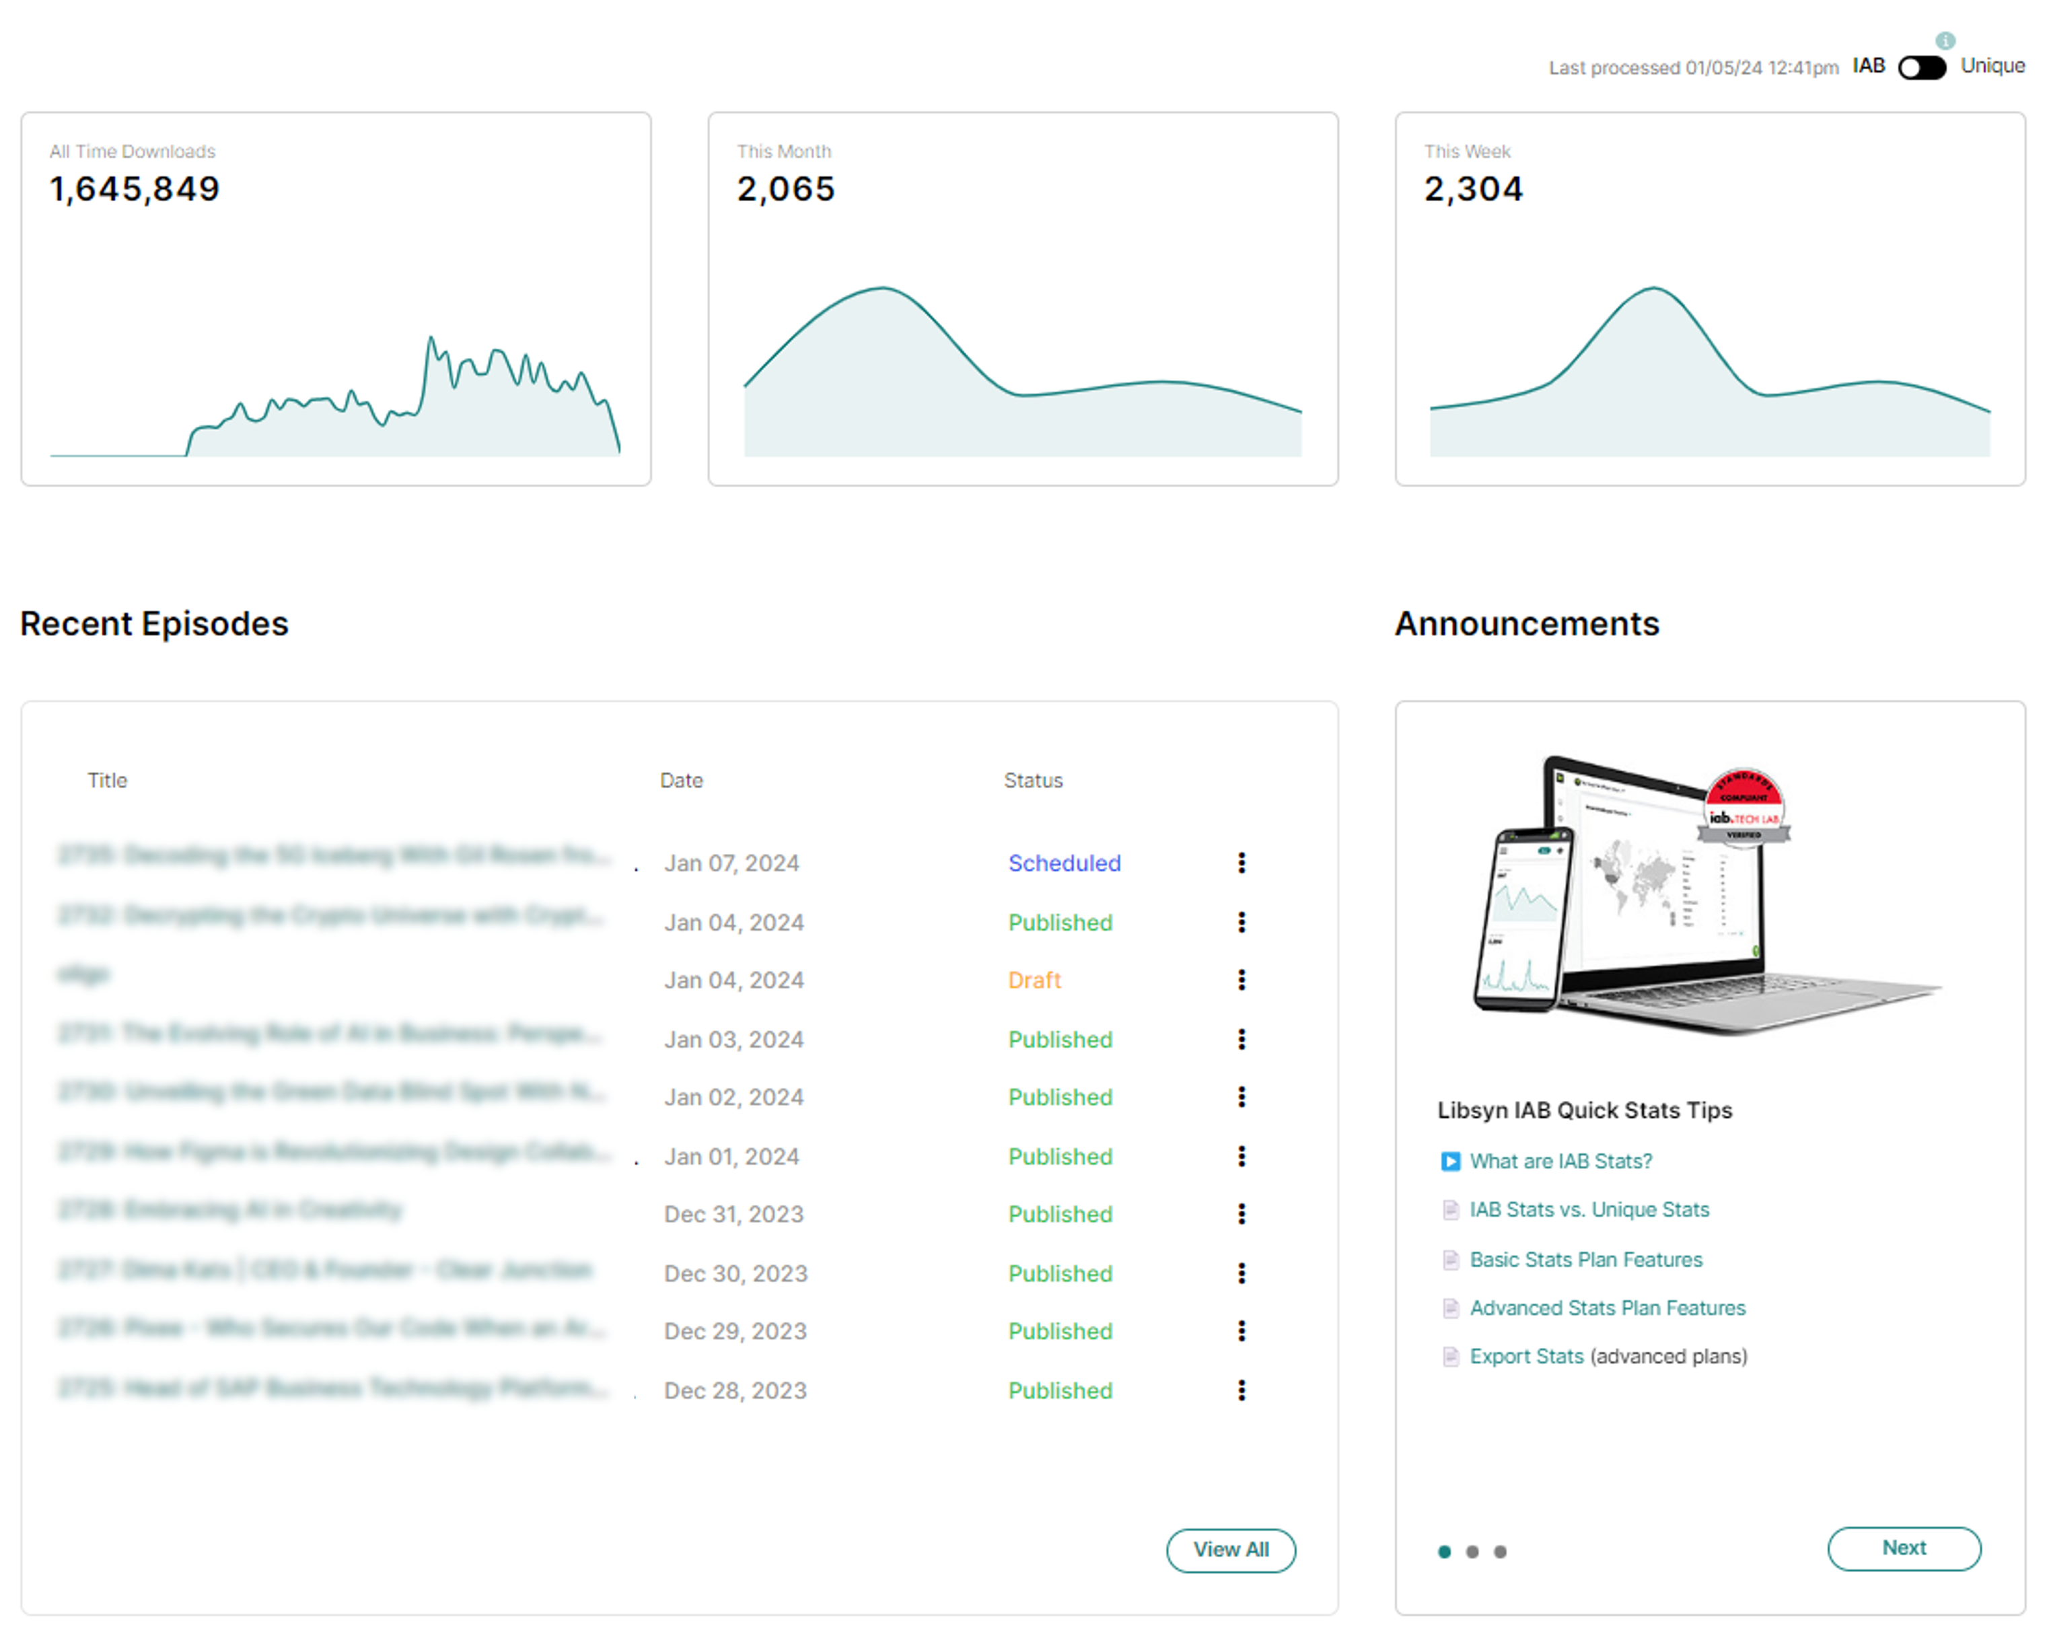Open options menu for Dec 28, 2023 episode
The height and width of the screenshot is (1642, 2047).
click(1241, 1390)
